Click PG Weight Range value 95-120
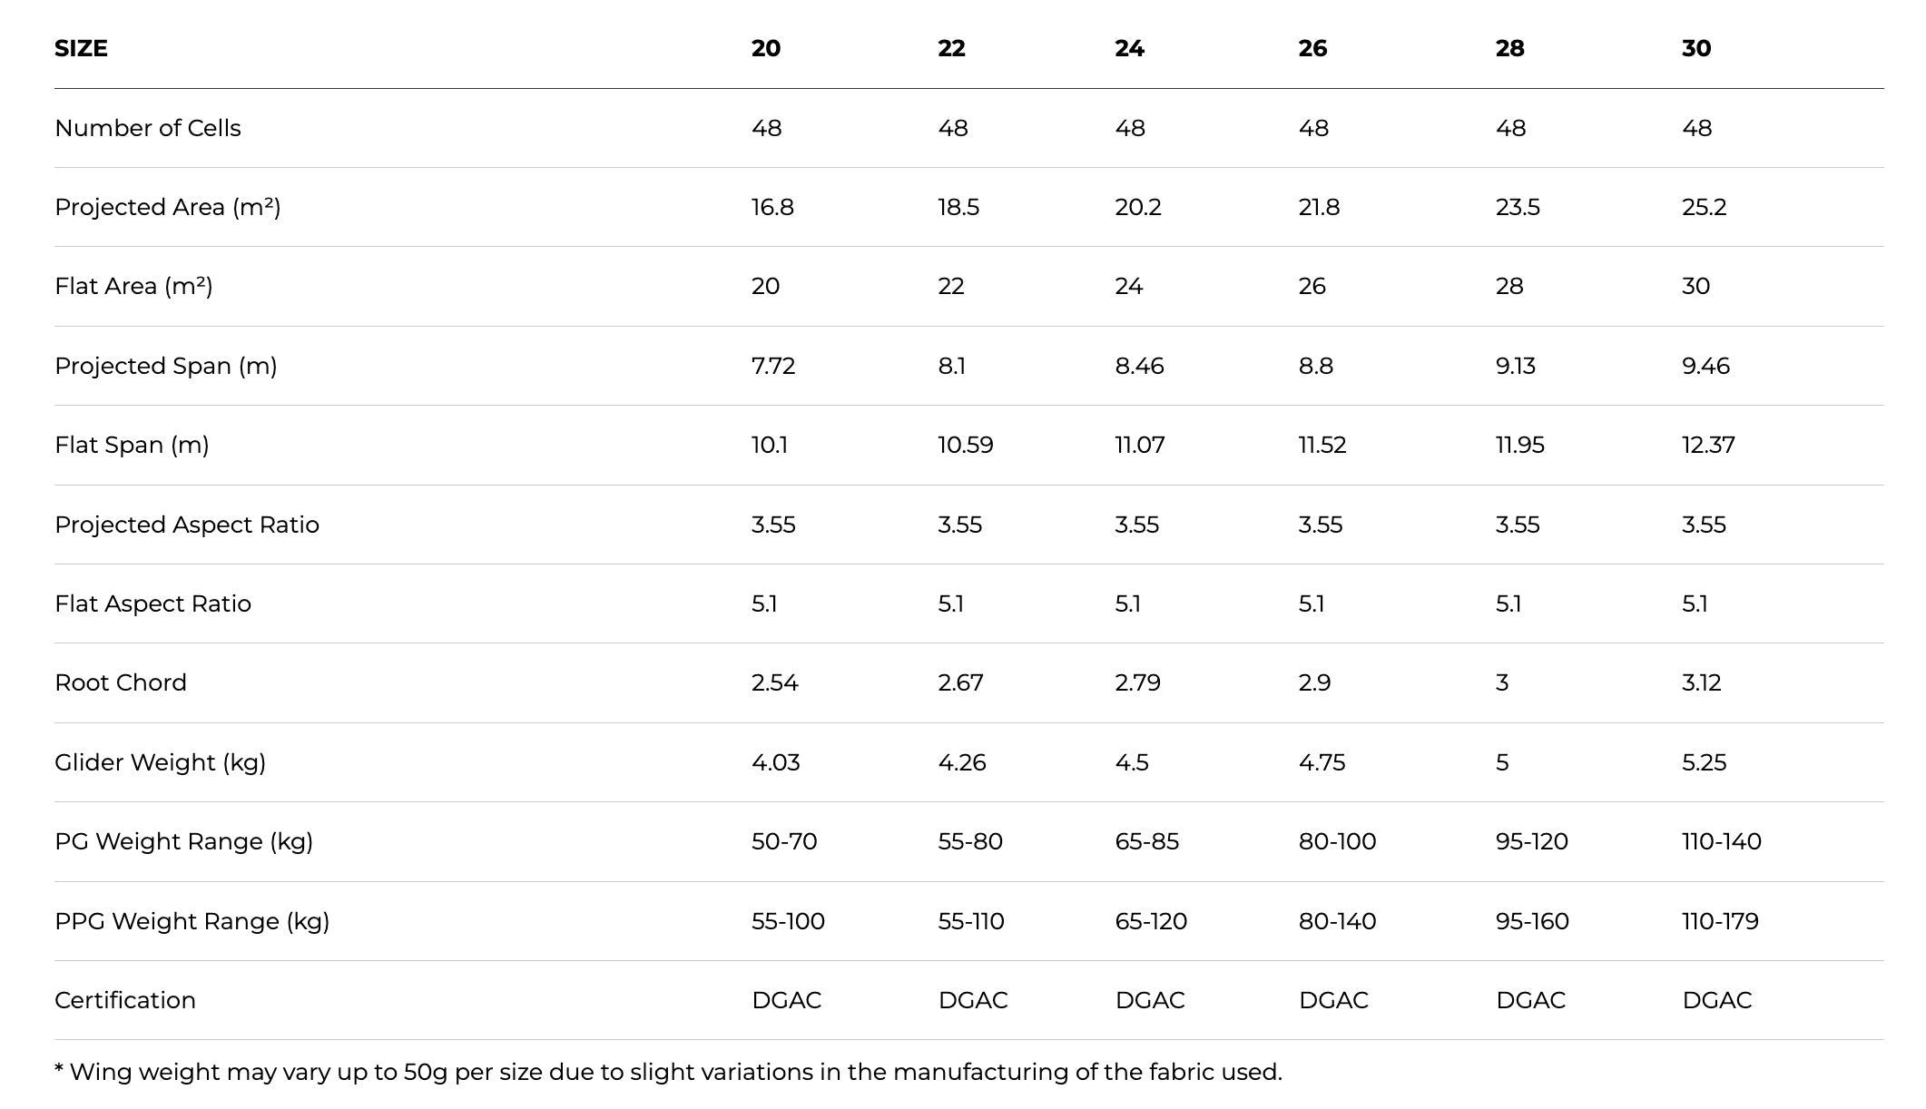 1532,841
